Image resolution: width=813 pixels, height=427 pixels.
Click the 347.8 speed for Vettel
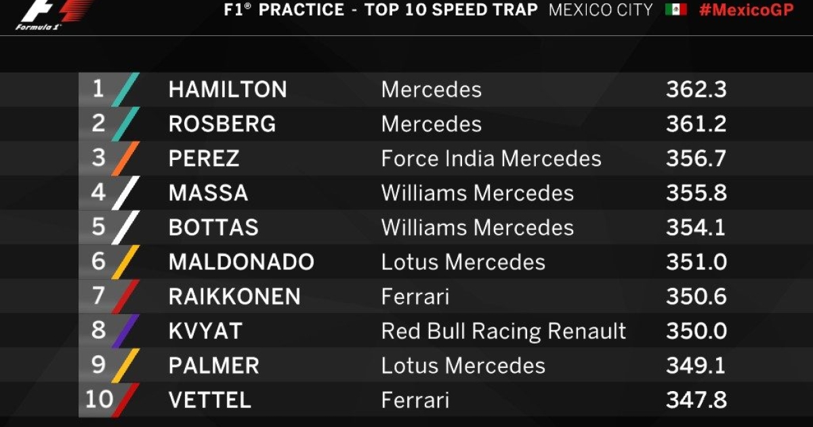click(x=696, y=400)
